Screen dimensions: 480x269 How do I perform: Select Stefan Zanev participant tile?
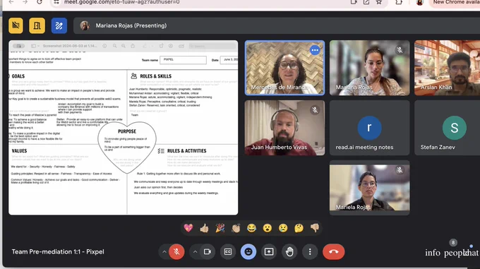(x=448, y=128)
